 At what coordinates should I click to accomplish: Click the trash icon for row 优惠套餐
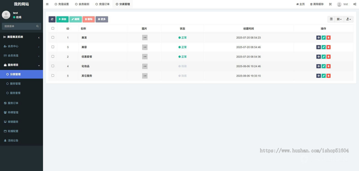pyautogui.click(x=328, y=57)
